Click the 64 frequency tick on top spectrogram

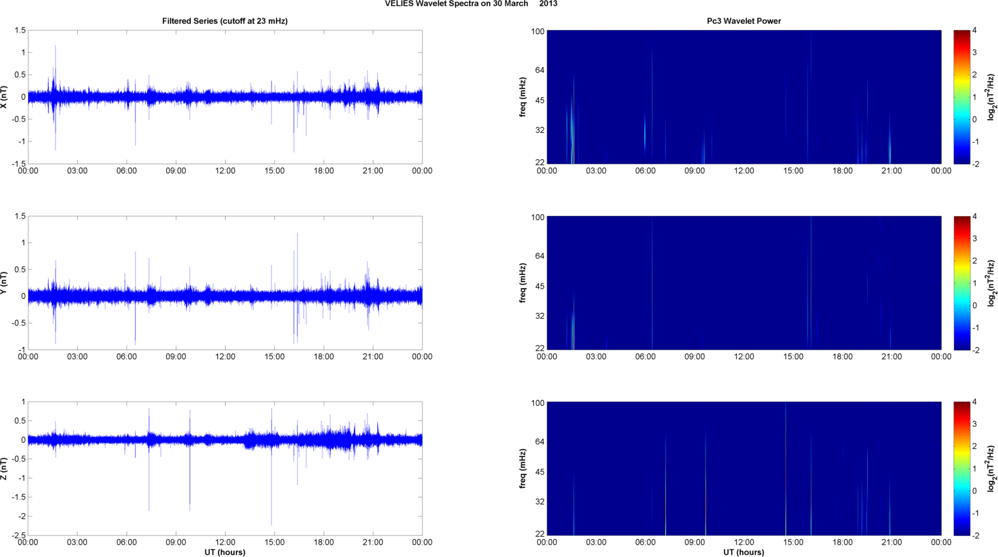[539, 70]
